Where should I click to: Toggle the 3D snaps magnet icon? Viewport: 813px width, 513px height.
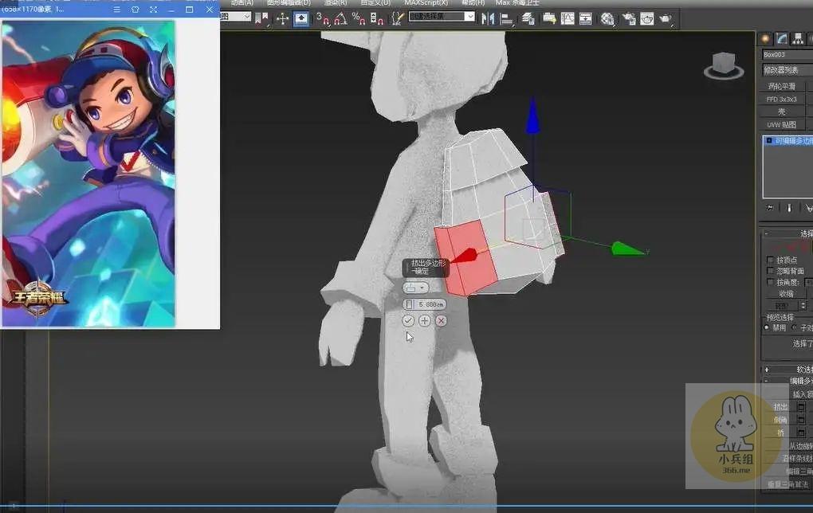tap(322, 19)
